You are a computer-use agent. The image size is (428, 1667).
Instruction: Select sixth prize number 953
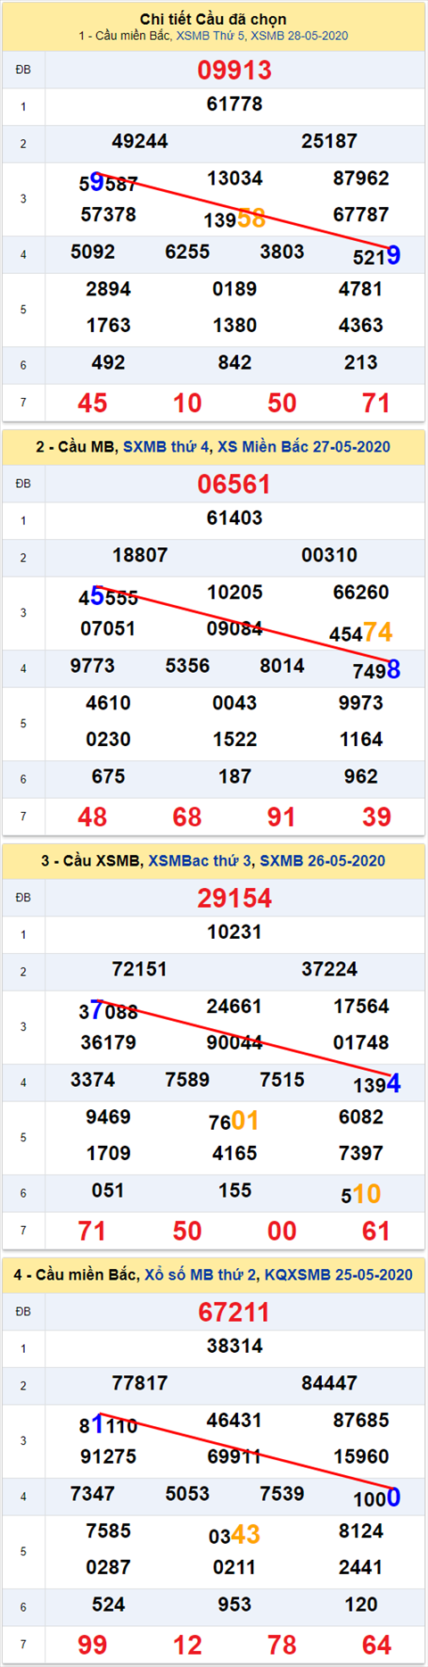coord(235,1605)
